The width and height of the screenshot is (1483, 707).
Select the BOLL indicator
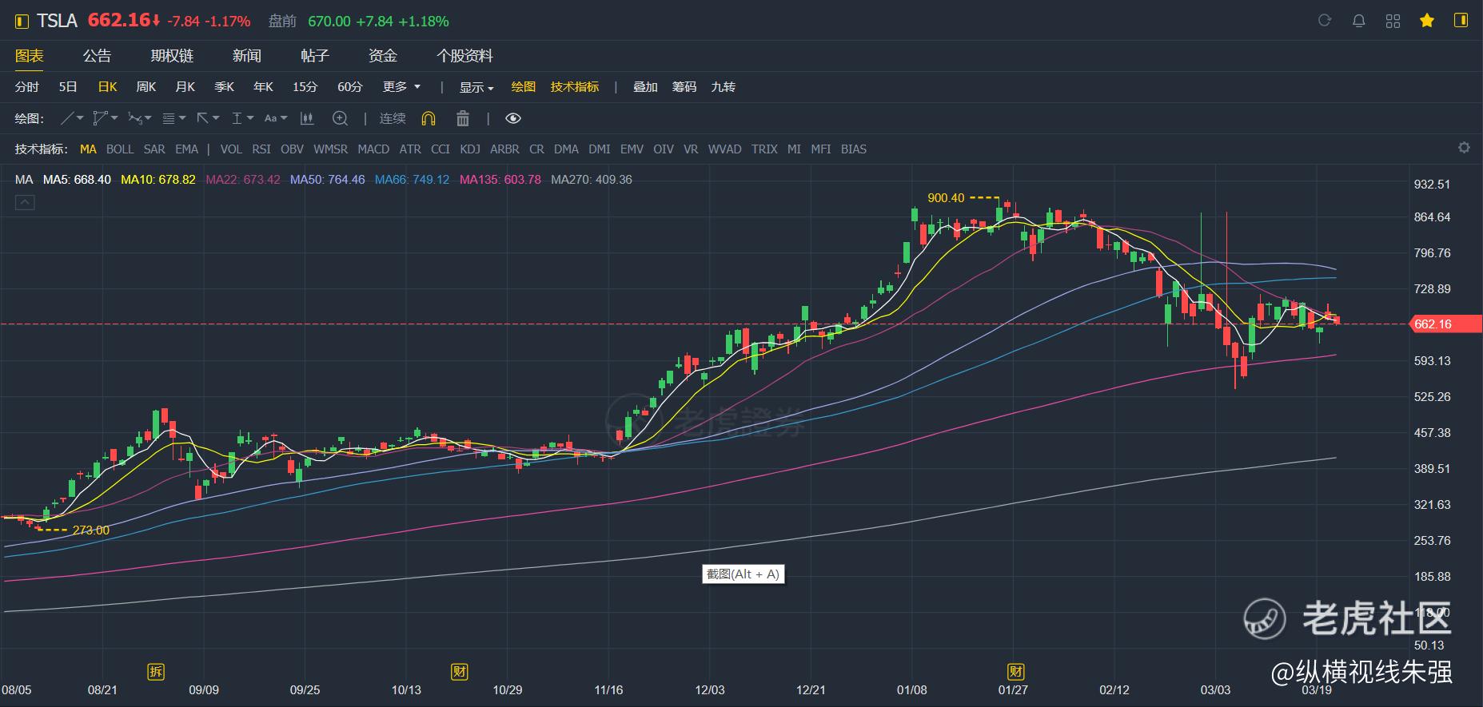[x=120, y=149]
